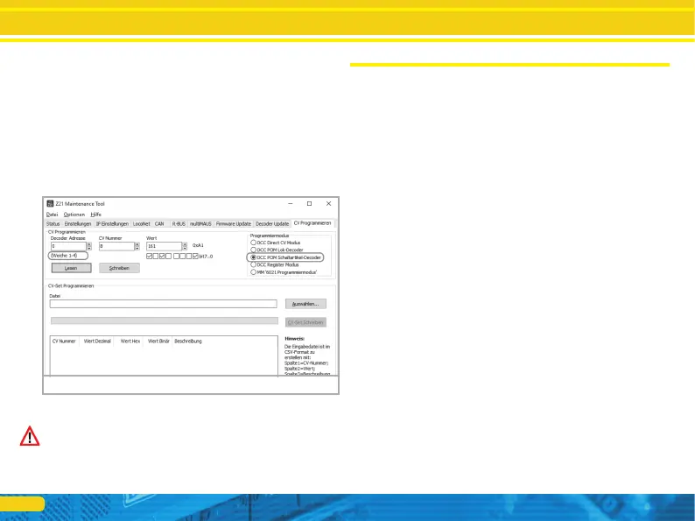
Task: Close the Z21 Maintenance Tool window
Action: [x=328, y=203]
